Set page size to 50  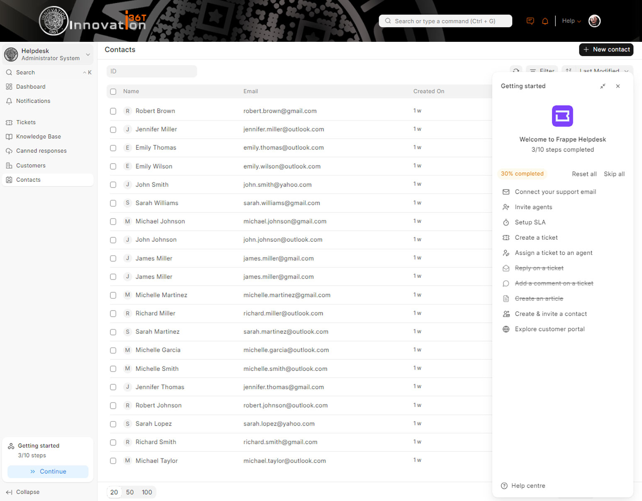(130, 492)
